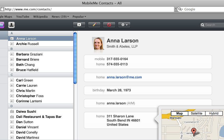Click the red delete contact icon
Viewport: 224px width, 140px height.
109,25
